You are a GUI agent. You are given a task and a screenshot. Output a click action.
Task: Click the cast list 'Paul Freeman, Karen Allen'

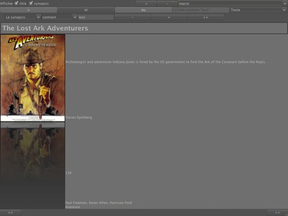(99, 203)
